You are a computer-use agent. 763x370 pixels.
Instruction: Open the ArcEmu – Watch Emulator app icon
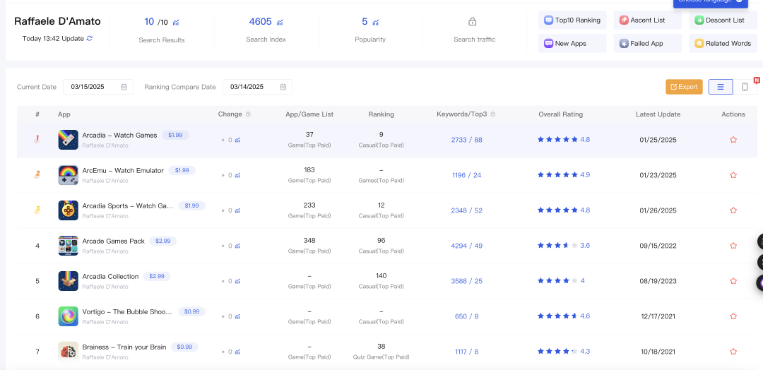coord(68,175)
